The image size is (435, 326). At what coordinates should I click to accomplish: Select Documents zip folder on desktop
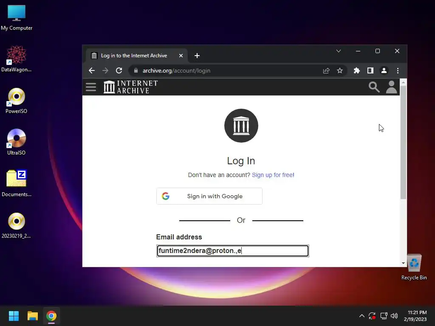tap(17, 183)
